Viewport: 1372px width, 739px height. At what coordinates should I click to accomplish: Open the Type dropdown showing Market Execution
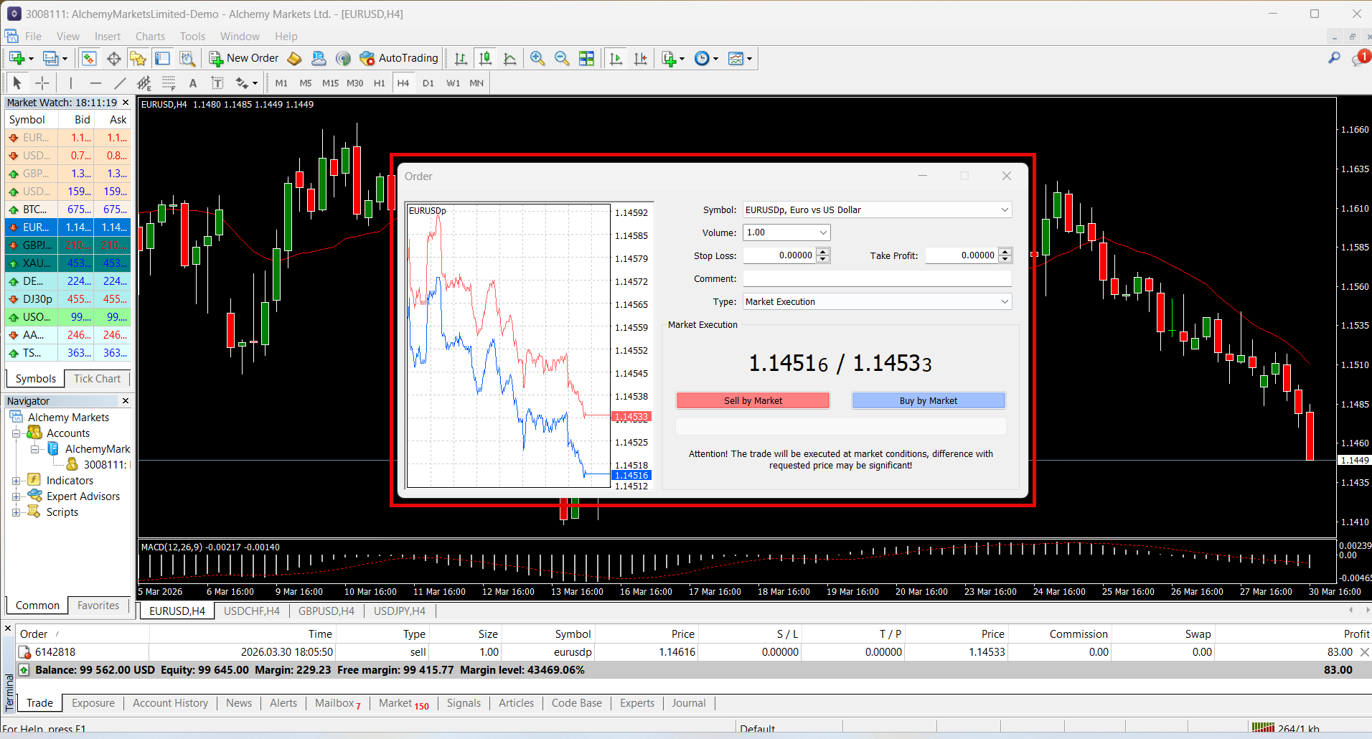(x=1005, y=301)
